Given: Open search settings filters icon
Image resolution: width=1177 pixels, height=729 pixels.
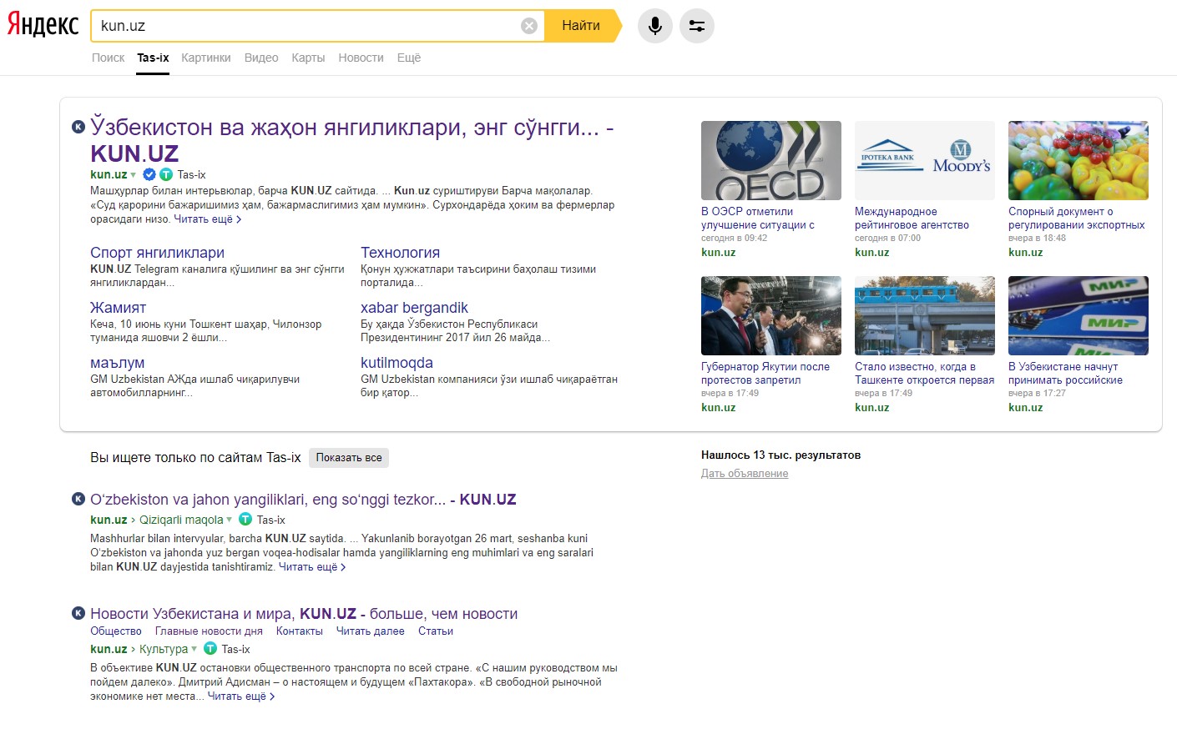Looking at the screenshot, I should coord(697,26).
